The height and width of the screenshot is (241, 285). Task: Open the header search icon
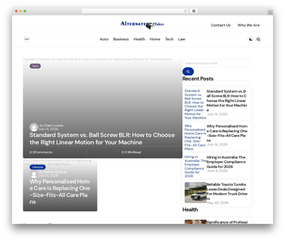258,39
